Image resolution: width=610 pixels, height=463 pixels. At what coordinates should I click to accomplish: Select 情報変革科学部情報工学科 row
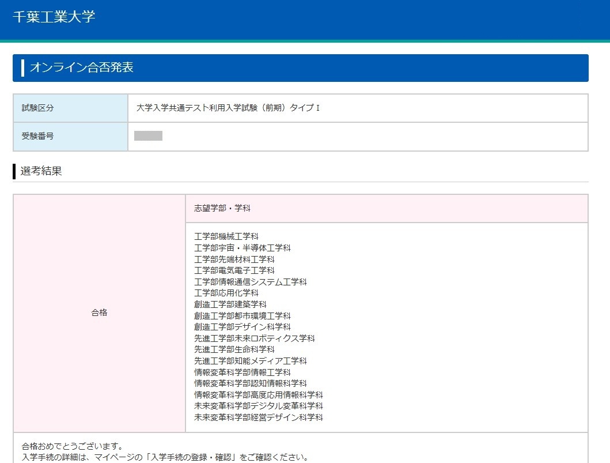click(243, 372)
